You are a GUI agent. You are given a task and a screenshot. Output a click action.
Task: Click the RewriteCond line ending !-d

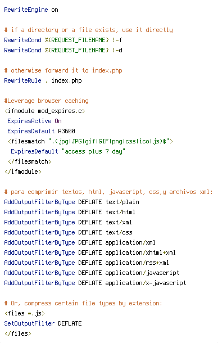(x=63, y=50)
